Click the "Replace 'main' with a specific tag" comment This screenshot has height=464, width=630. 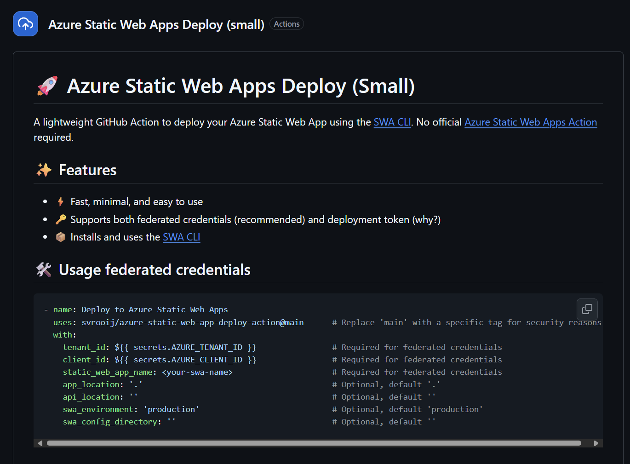click(467, 322)
